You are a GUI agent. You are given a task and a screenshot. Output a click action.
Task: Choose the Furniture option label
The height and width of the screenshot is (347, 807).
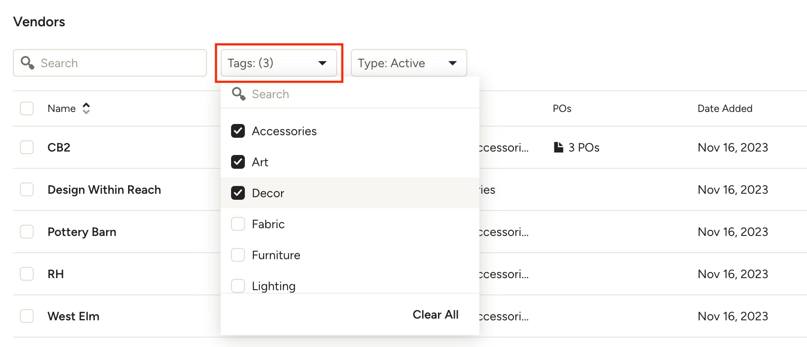pos(276,255)
